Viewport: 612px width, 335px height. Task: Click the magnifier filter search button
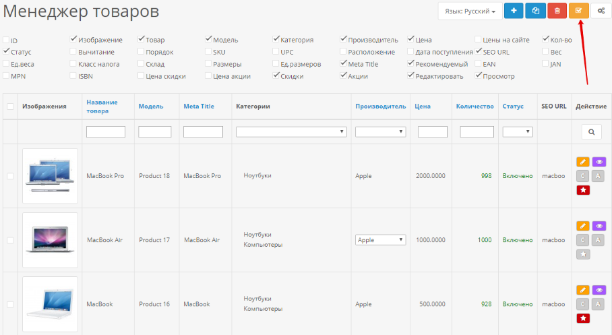tap(591, 132)
